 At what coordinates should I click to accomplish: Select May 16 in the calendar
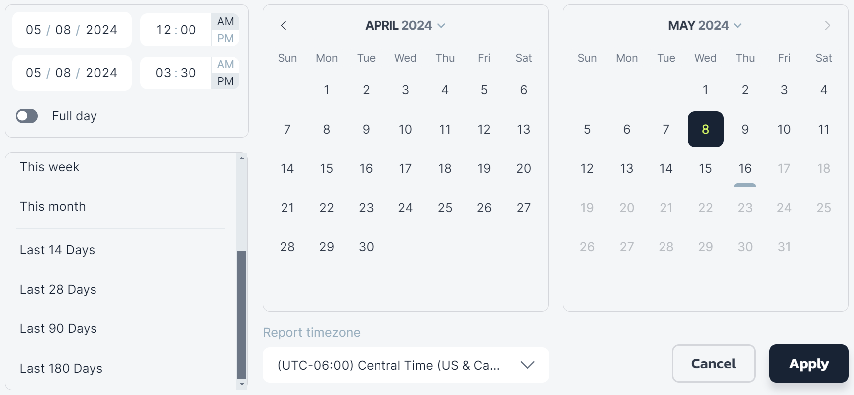tap(745, 169)
